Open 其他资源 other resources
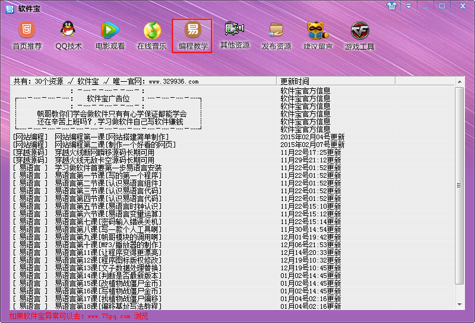Viewport: 475px width, 323px height. 235,35
